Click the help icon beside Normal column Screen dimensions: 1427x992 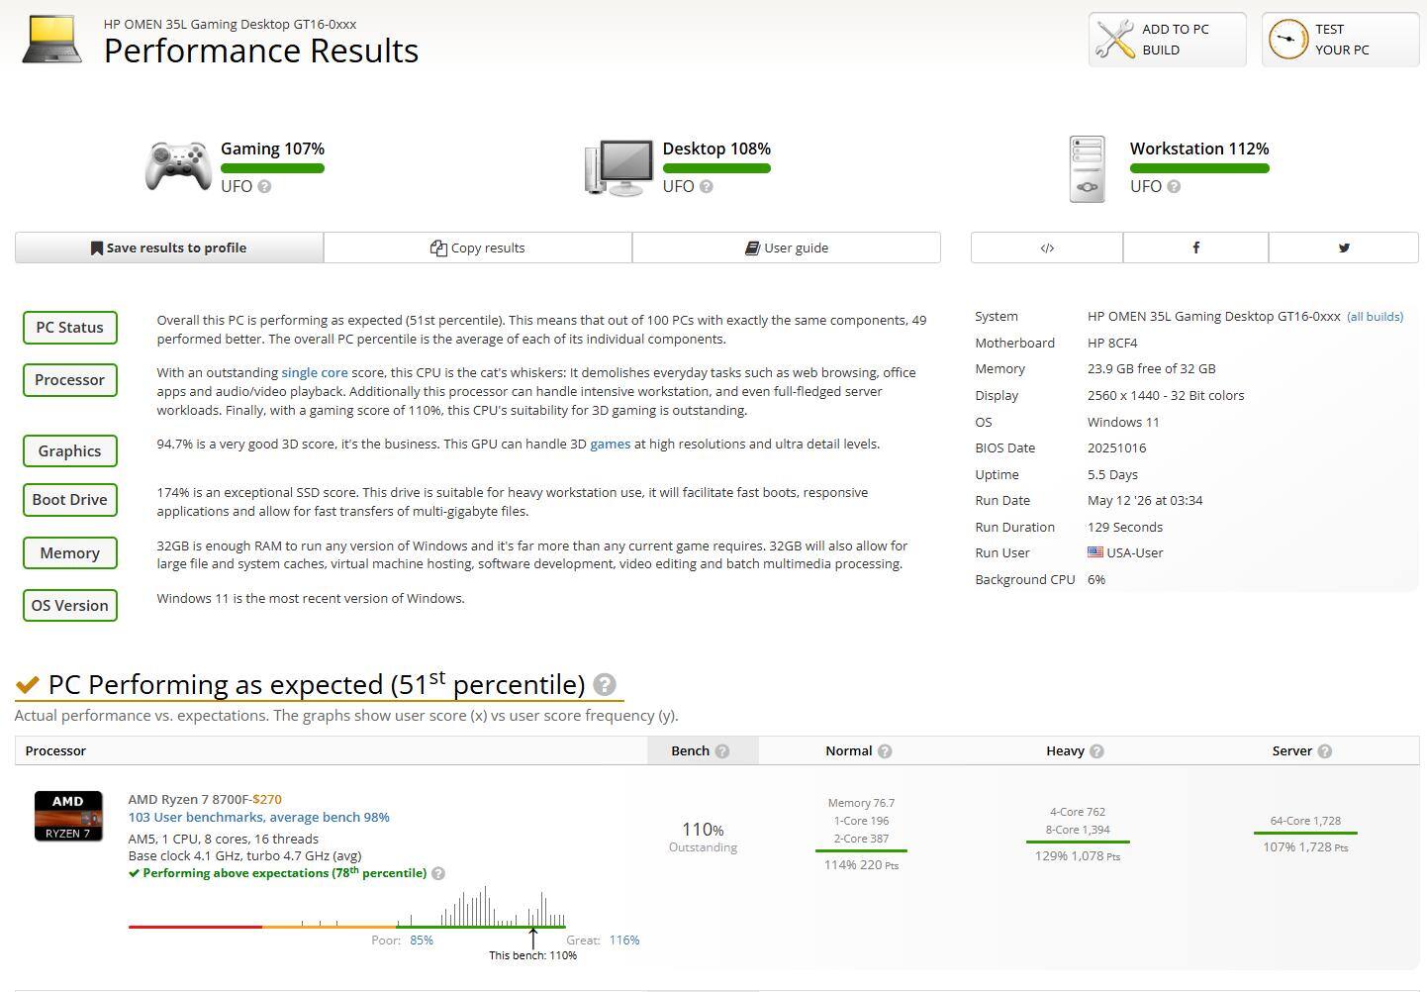885,751
